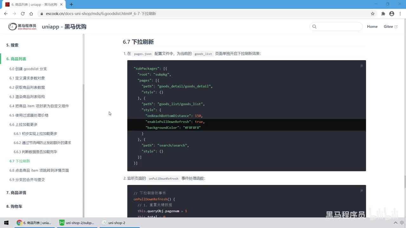This screenshot has height=228, width=406.
Task: Go to 6.2 获取商品列表数据
Action: click(x=27, y=87)
